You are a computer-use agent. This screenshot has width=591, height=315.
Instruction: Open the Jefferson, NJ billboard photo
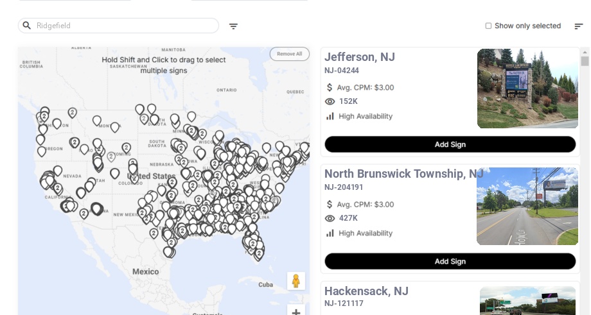point(527,89)
